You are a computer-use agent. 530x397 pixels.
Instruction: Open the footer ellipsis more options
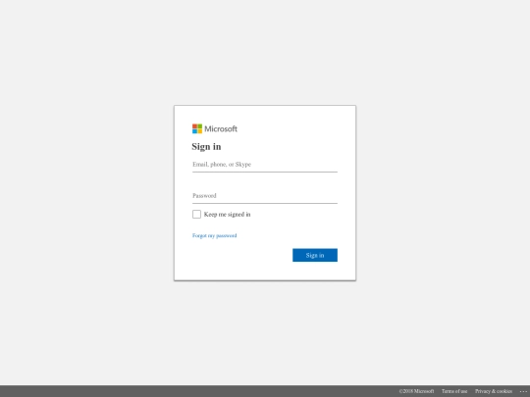(523, 391)
